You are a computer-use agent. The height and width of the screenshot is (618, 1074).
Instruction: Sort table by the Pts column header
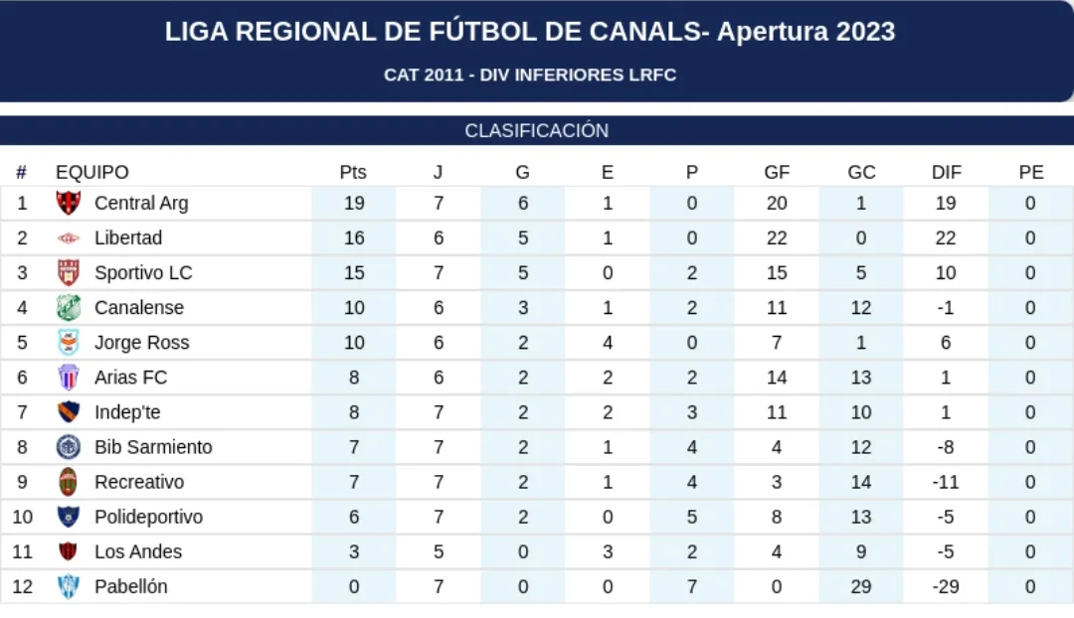pyautogui.click(x=353, y=172)
